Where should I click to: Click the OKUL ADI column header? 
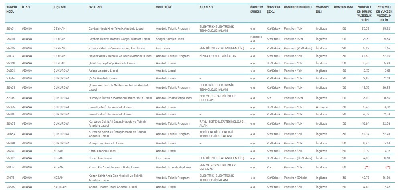click(x=95, y=8)
